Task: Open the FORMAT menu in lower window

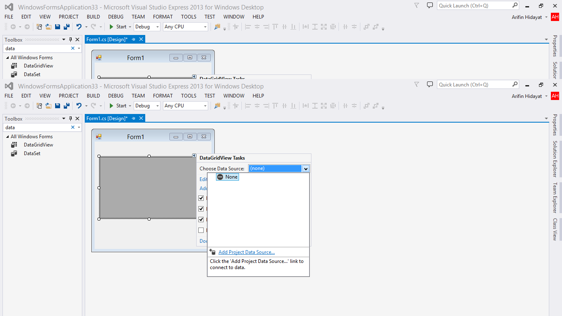Action: pyautogui.click(x=163, y=96)
